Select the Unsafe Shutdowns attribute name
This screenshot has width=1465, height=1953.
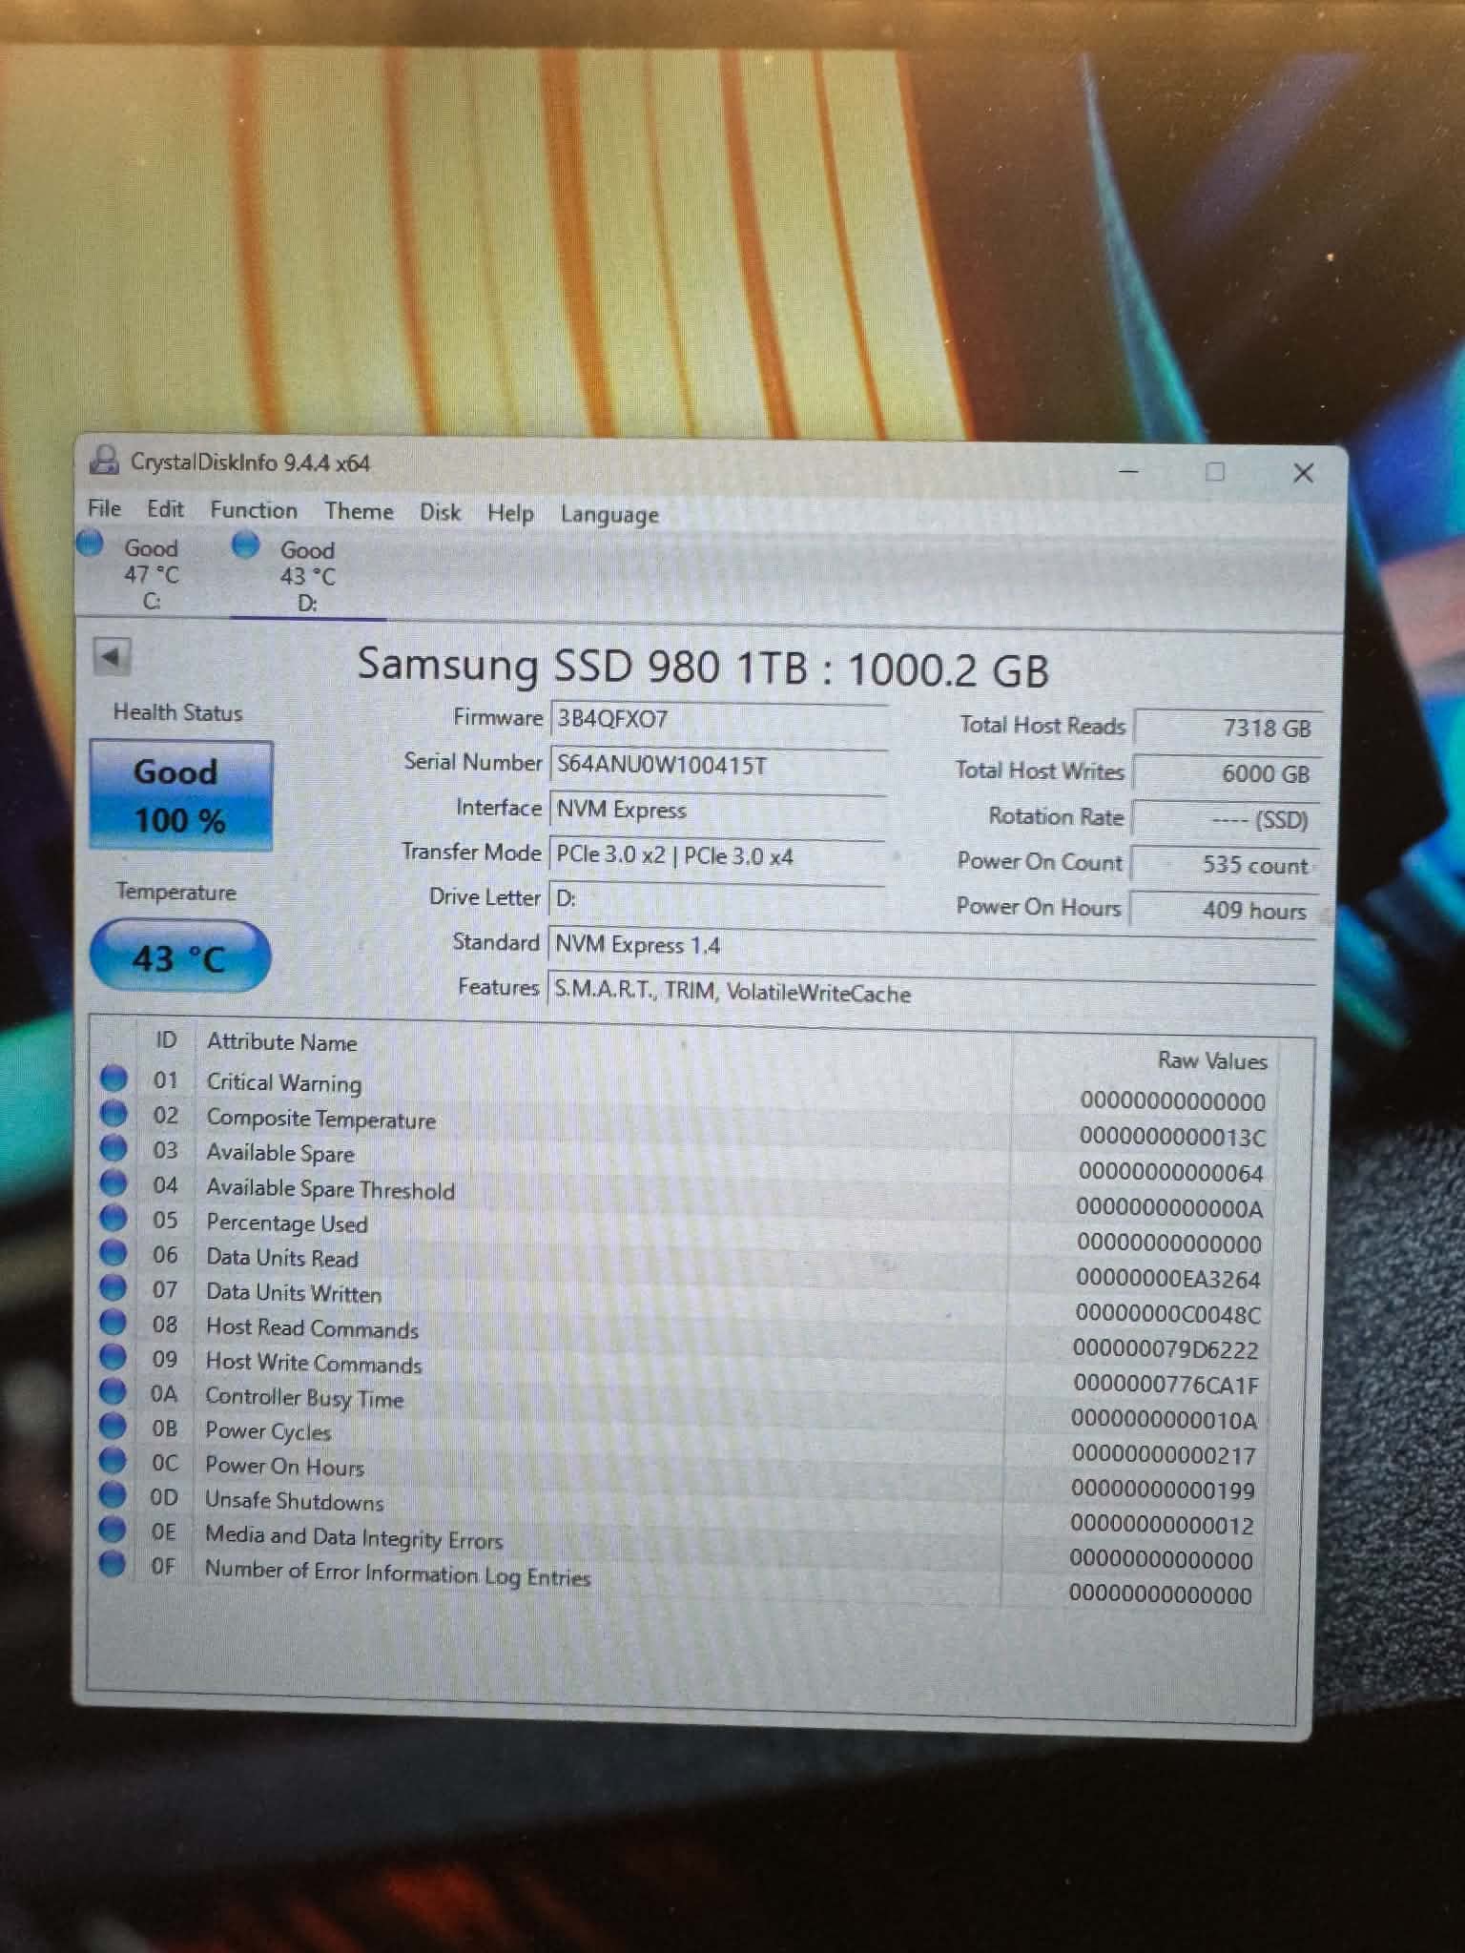point(294,1501)
